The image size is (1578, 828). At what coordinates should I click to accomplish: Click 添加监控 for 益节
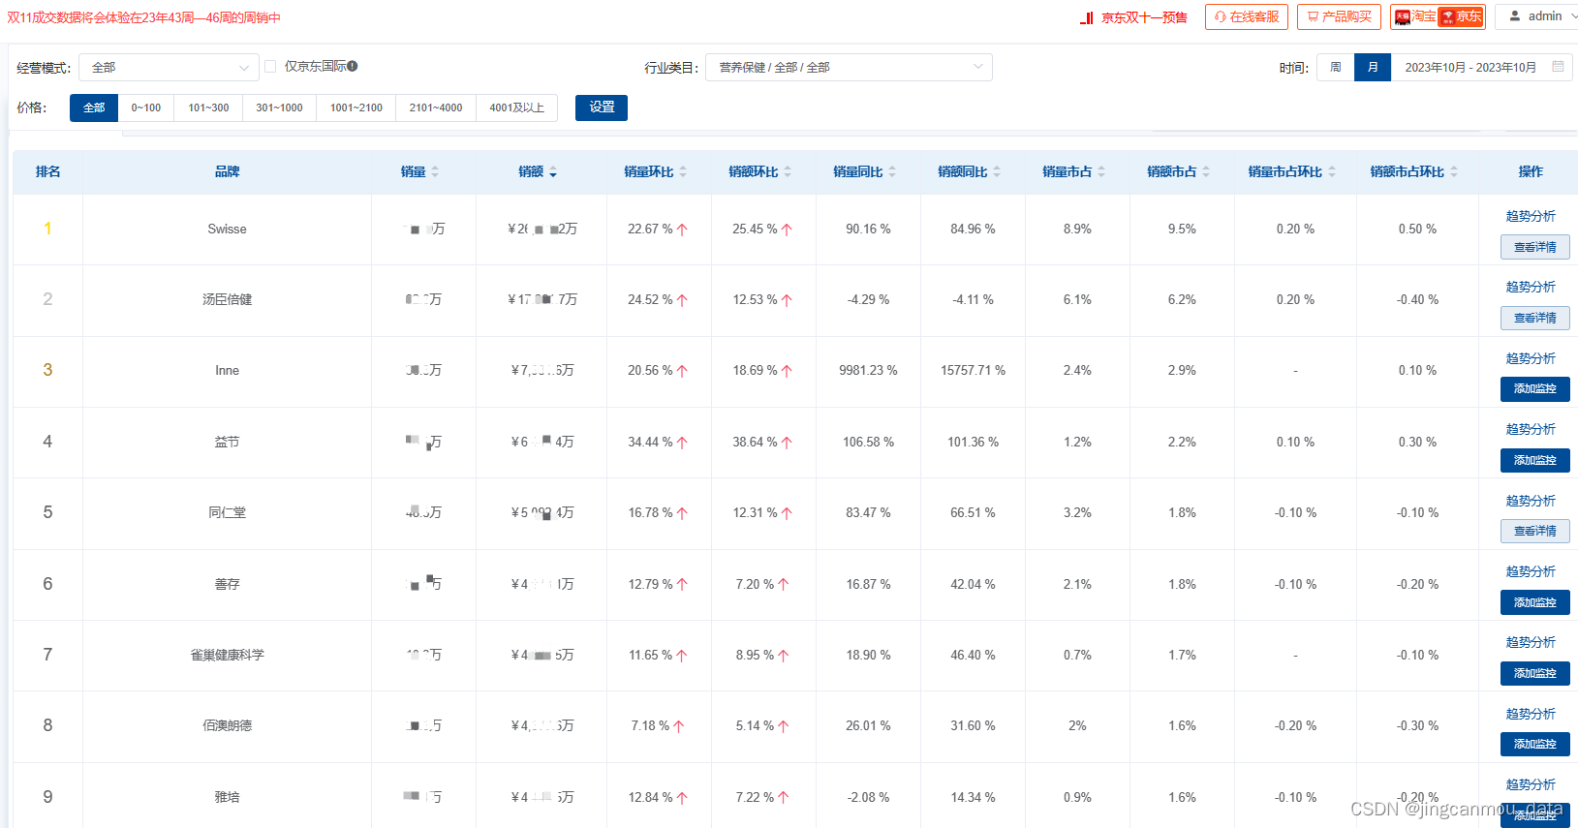coord(1535,460)
